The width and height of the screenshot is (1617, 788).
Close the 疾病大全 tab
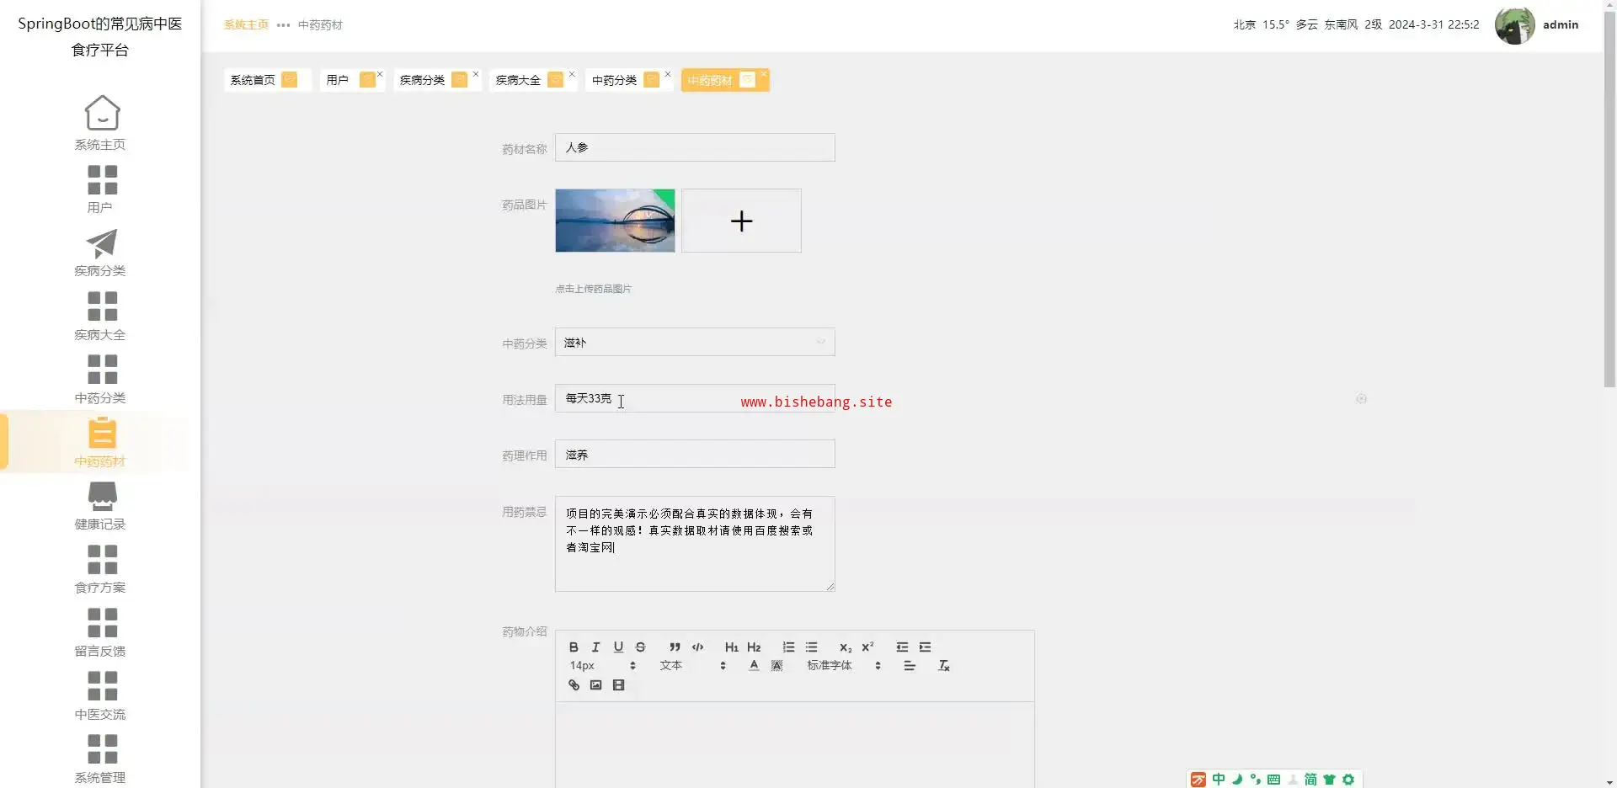tap(572, 74)
